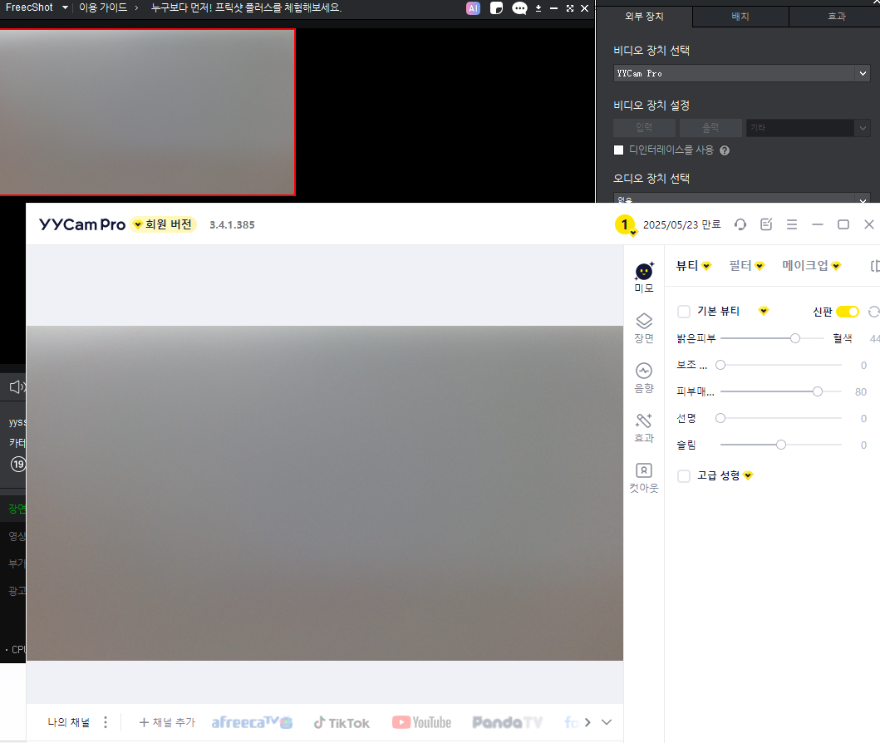Click the 나의 채널 label
The width and height of the screenshot is (880, 743).
(69, 722)
